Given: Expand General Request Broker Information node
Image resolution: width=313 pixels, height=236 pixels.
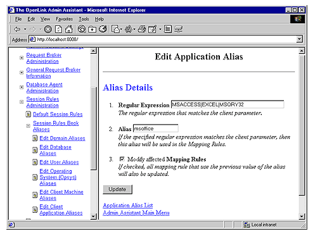Looking at the screenshot, I should [22, 73].
